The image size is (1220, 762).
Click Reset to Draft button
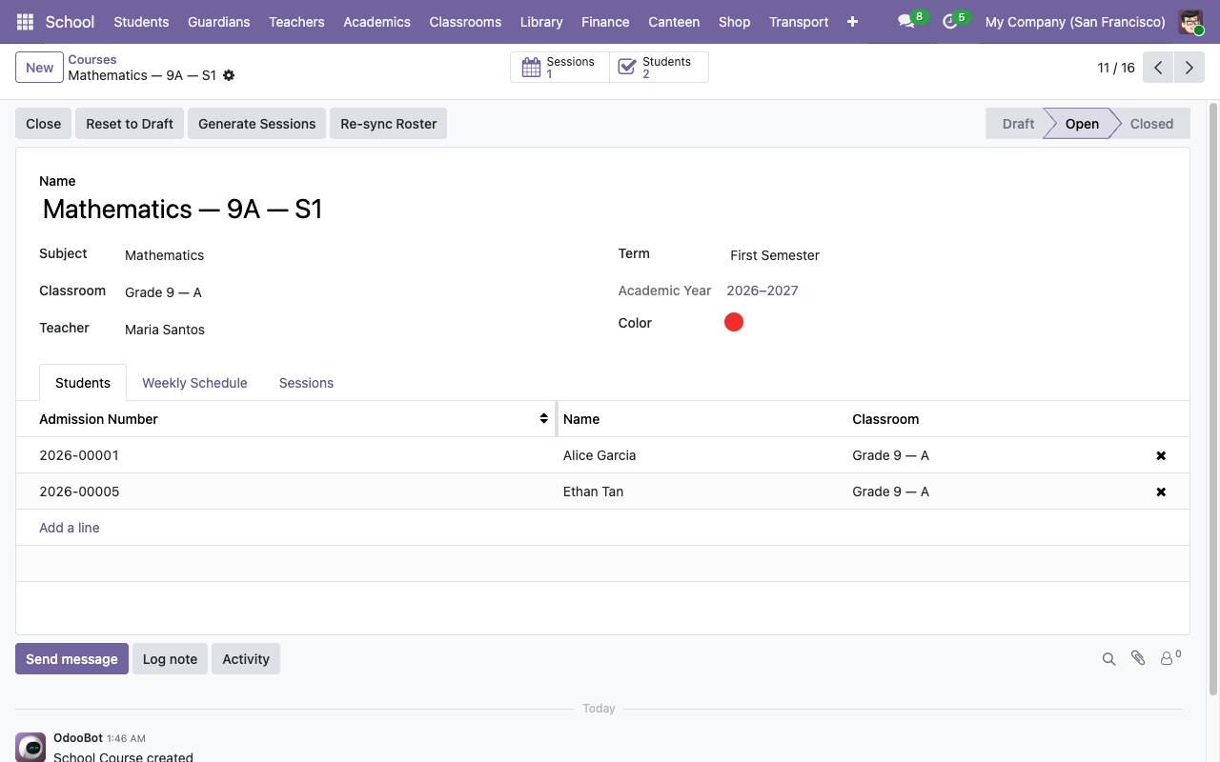tap(130, 124)
